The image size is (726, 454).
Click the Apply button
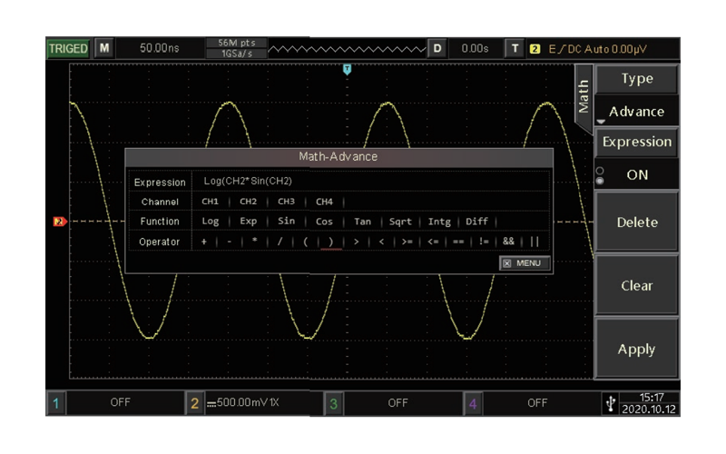coord(637,349)
